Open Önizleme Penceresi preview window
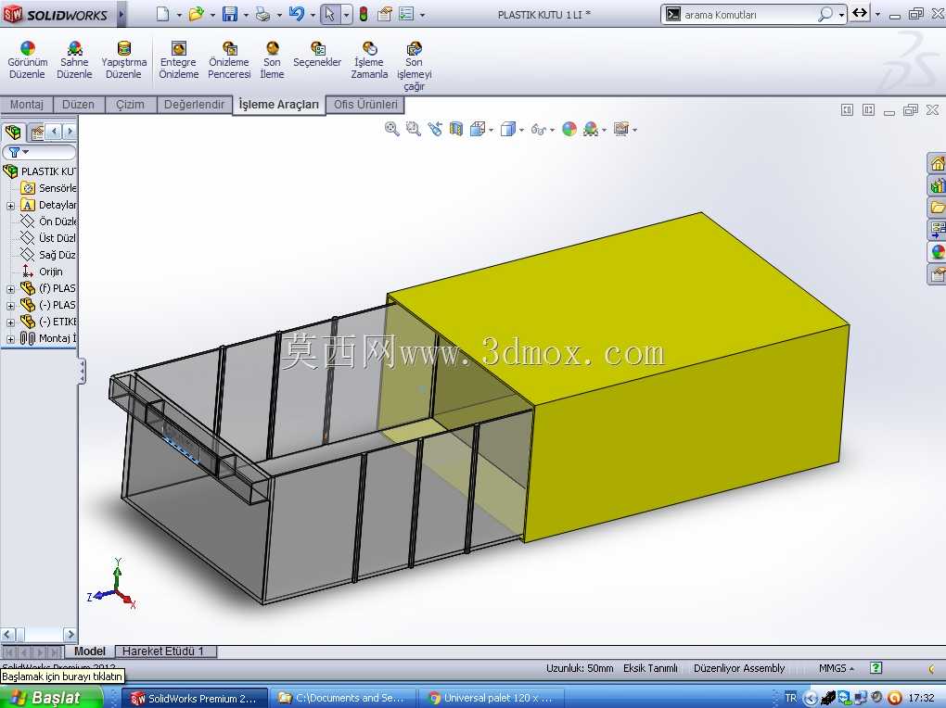 click(229, 60)
